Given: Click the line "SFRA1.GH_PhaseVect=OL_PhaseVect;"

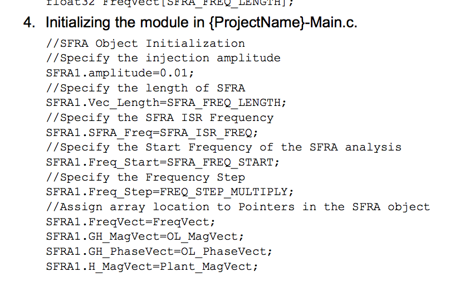Looking at the screenshot, I should point(159,251).
